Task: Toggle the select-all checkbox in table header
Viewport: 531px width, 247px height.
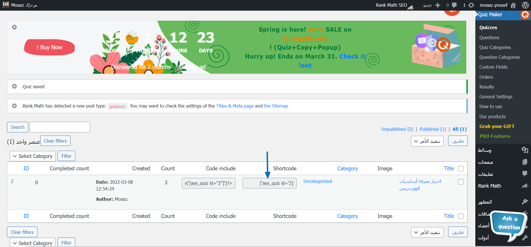Action: [x=460, y=169]
